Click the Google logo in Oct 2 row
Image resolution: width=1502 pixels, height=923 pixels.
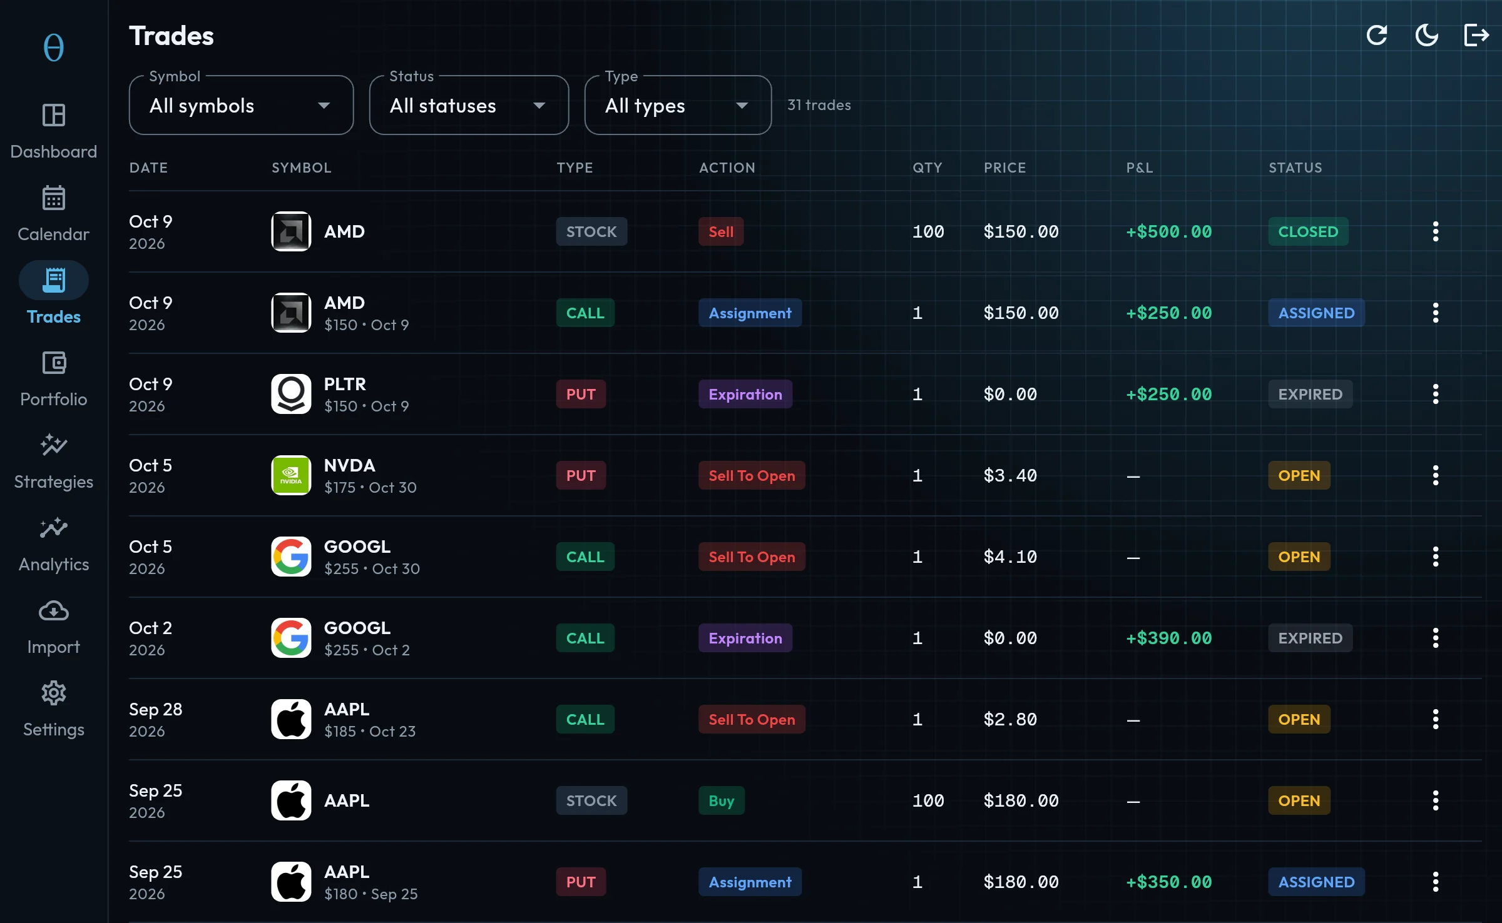[x=291, y=638]
